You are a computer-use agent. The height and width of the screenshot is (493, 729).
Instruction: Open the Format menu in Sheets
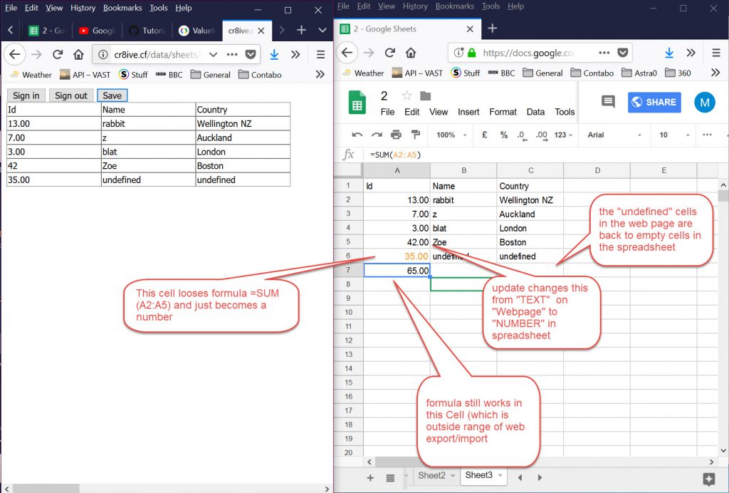tap(503, 112)
